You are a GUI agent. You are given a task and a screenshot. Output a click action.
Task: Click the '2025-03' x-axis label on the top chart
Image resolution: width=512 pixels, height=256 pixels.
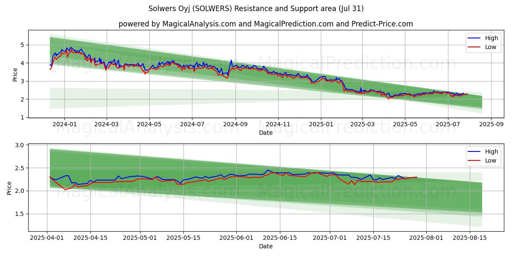362,125
